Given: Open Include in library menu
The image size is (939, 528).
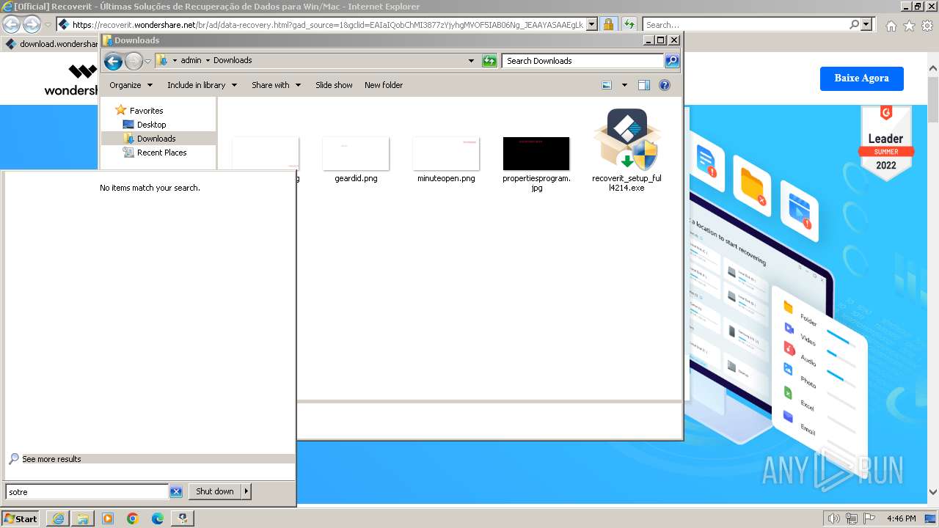Looking at the screenshot, I should 202,85.
